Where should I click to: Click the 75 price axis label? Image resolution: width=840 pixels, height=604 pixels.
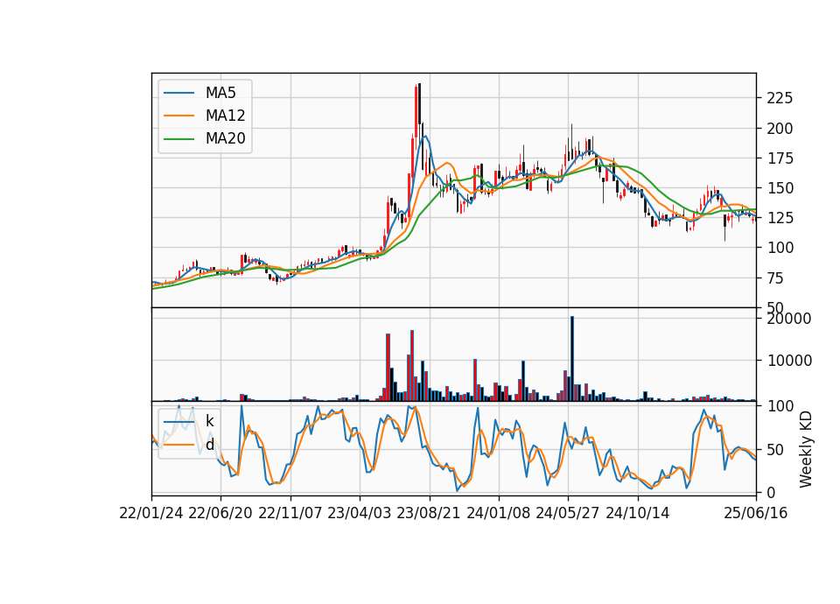point(776,278)
